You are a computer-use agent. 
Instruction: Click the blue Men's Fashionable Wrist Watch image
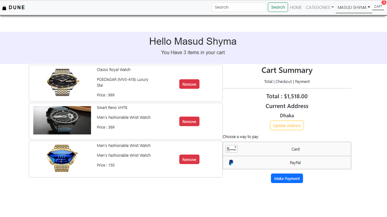tap(62, 158)
